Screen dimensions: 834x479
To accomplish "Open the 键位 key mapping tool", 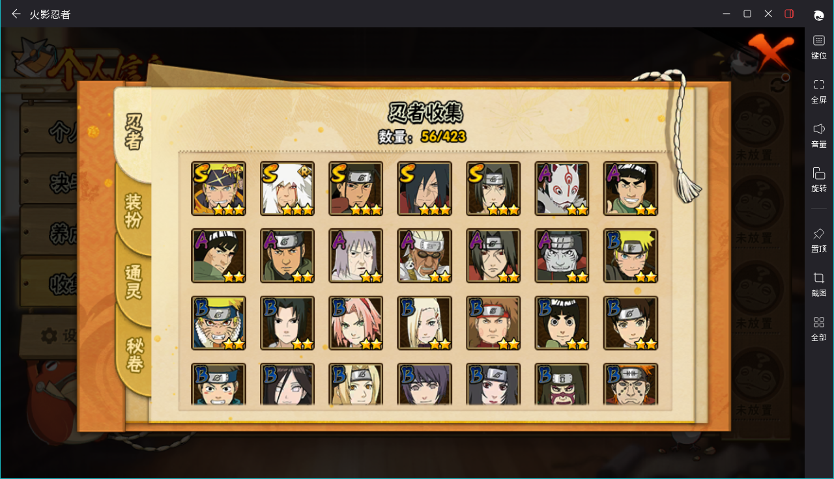I will pyautogui.click(x=819, y=47).
